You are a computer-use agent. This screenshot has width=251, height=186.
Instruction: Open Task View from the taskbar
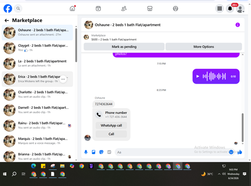pyautogui.click(x=24, y=174)
